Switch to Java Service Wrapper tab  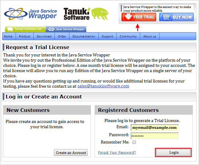66,29
